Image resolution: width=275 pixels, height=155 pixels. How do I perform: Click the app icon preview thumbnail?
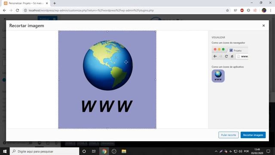(218, 76)
